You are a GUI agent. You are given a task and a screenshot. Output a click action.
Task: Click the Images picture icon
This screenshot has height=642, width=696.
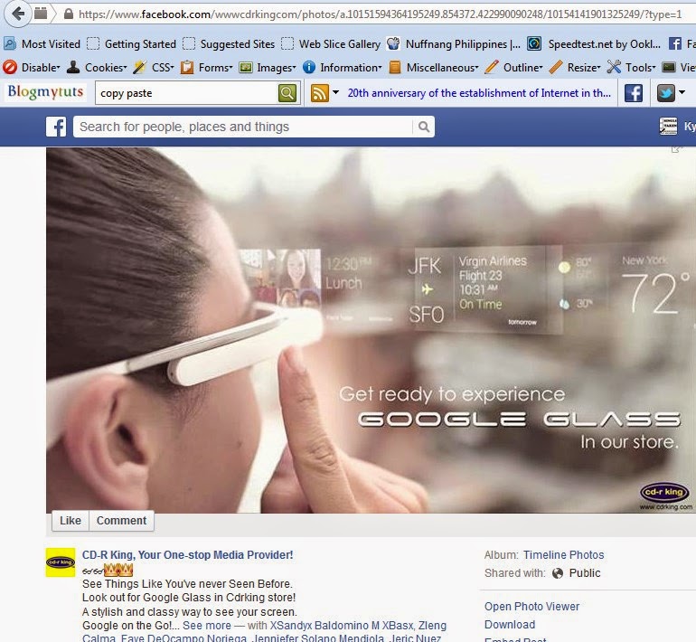click(x=246, y=68)
